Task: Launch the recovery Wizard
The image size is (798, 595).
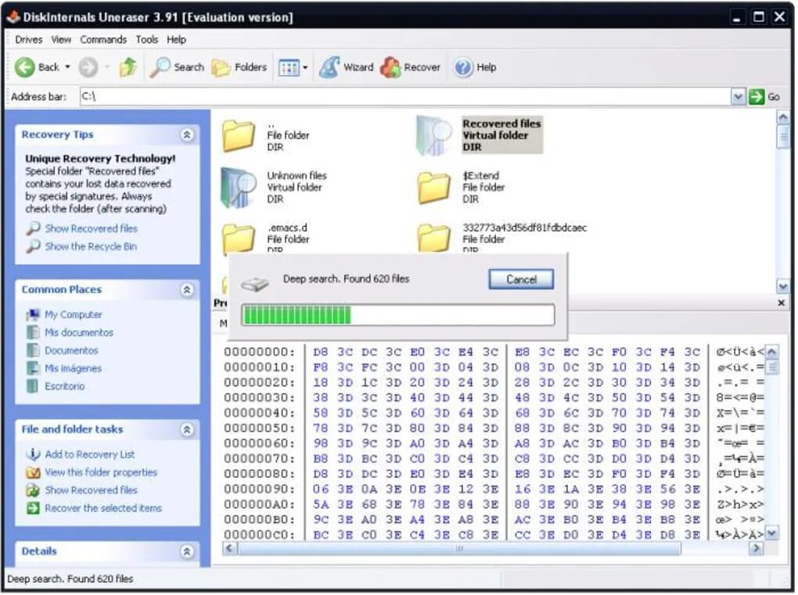Action: click(x=346, y=67)
